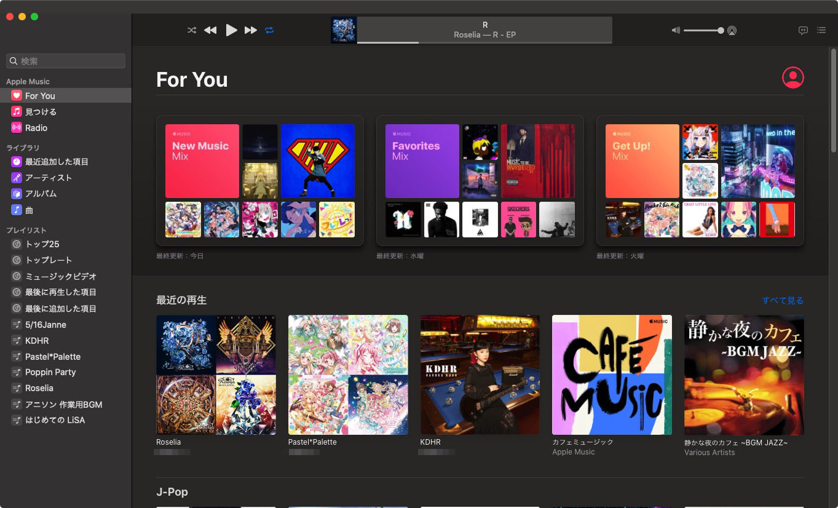Click the red curtain album cover in Favorites Mix
The height and width of the screenshot is (508, 838).
(x=538, y=161)
